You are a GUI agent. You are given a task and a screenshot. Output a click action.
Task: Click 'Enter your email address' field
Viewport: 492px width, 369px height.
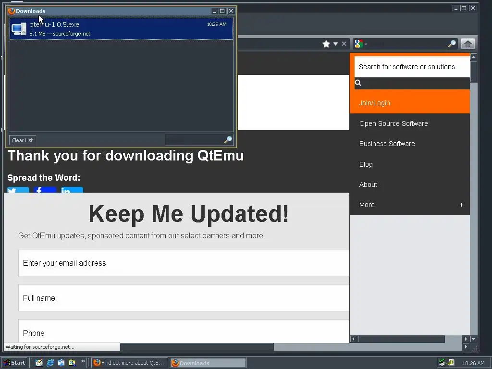coord(184,263)
